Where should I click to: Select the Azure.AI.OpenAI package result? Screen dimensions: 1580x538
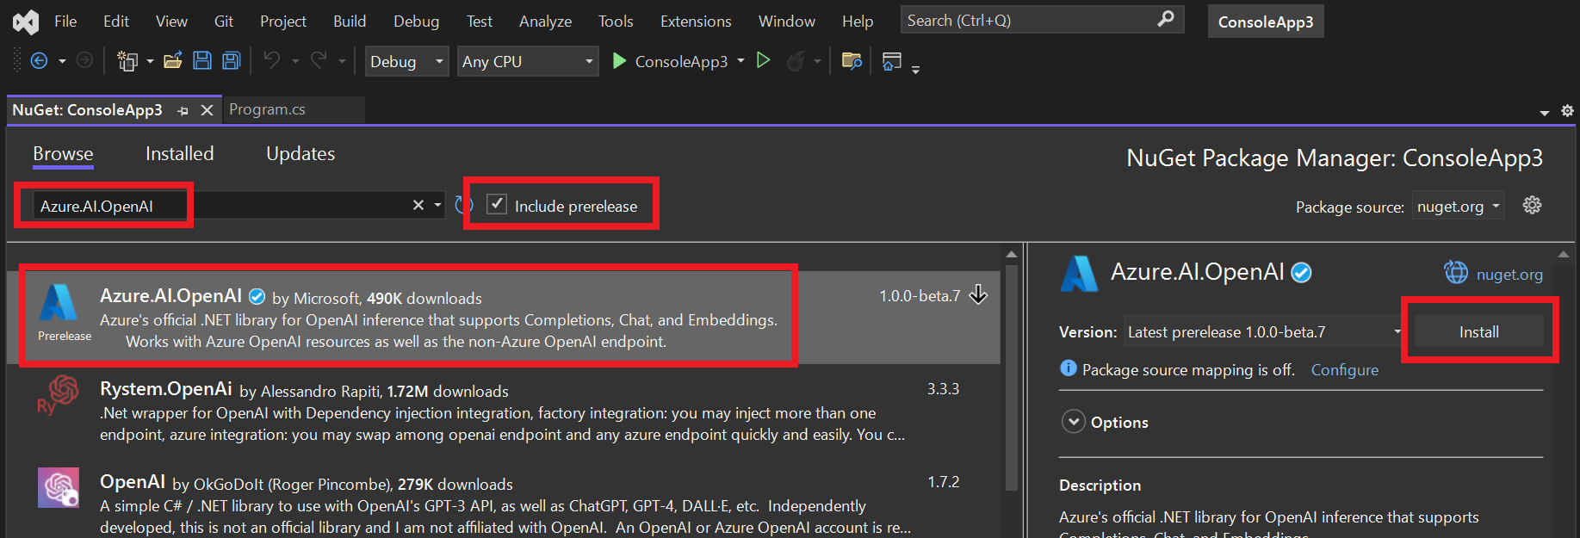point(504,318)
